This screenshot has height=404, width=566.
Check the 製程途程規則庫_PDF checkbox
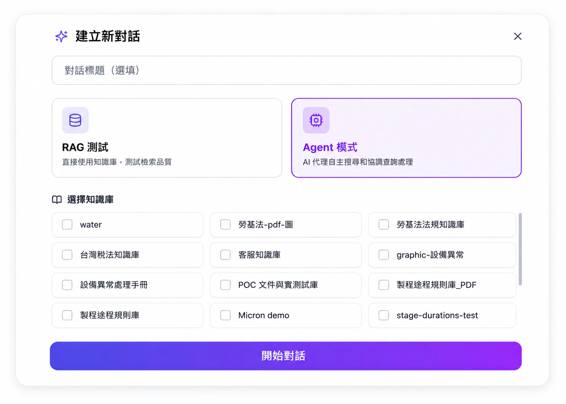coord(384,285)
